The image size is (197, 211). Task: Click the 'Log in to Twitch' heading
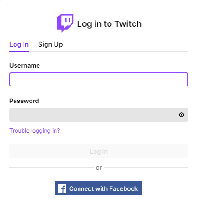[109, 24]
